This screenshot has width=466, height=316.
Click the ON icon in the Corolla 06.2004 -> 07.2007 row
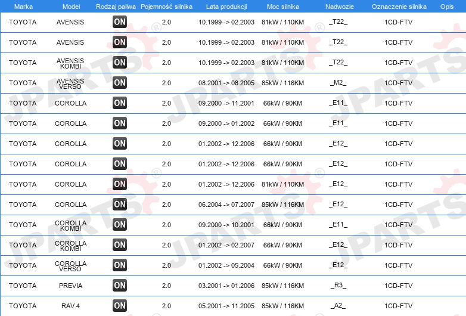120,205
